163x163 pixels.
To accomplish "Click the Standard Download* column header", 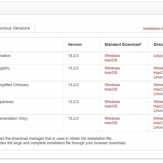I will tap(123, 45).
